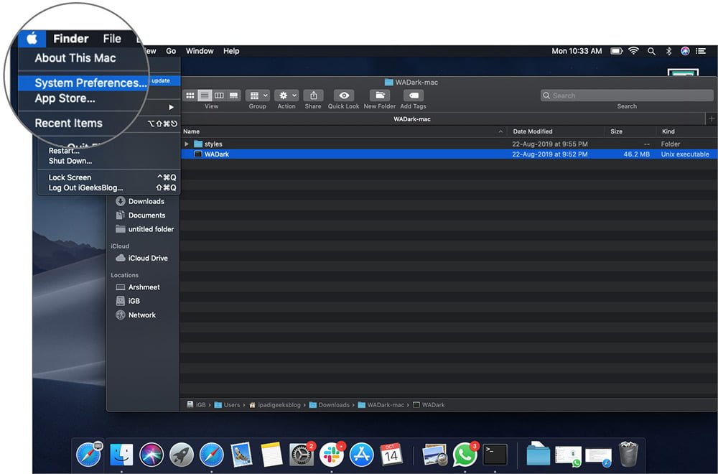Image resolution: width=718 pixels, height=474 pixels.
Task: Switch Finder to gallery view
Action: [x=233, y=96]
